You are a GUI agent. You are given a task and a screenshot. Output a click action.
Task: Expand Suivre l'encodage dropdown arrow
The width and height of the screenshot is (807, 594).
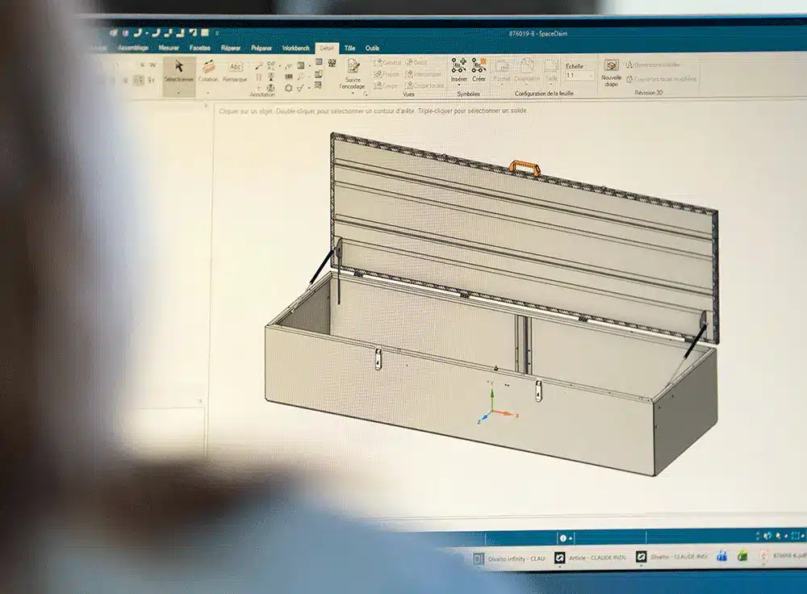click(353, 93)
